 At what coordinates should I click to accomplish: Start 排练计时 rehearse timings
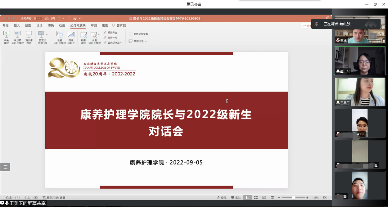(83, 35)
